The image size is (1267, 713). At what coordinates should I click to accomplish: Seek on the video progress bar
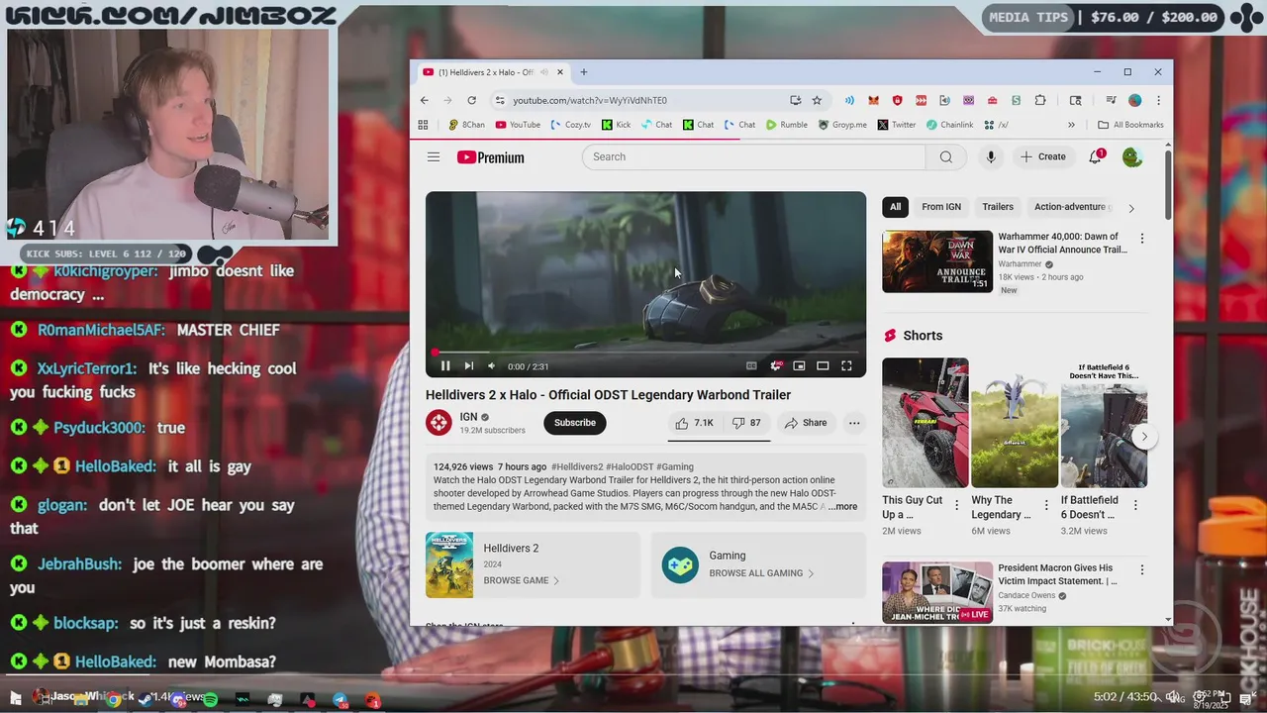645,352
